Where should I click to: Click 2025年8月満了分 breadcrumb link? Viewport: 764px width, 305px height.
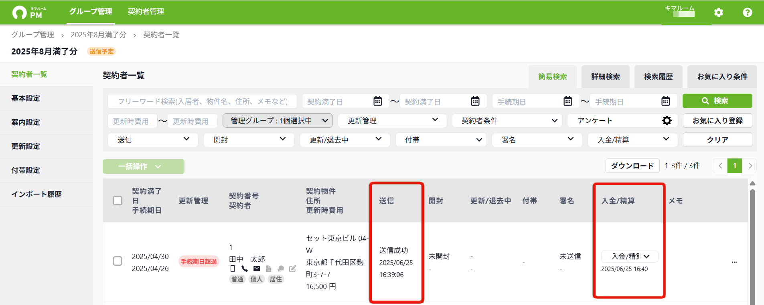(x=99, y=35)
